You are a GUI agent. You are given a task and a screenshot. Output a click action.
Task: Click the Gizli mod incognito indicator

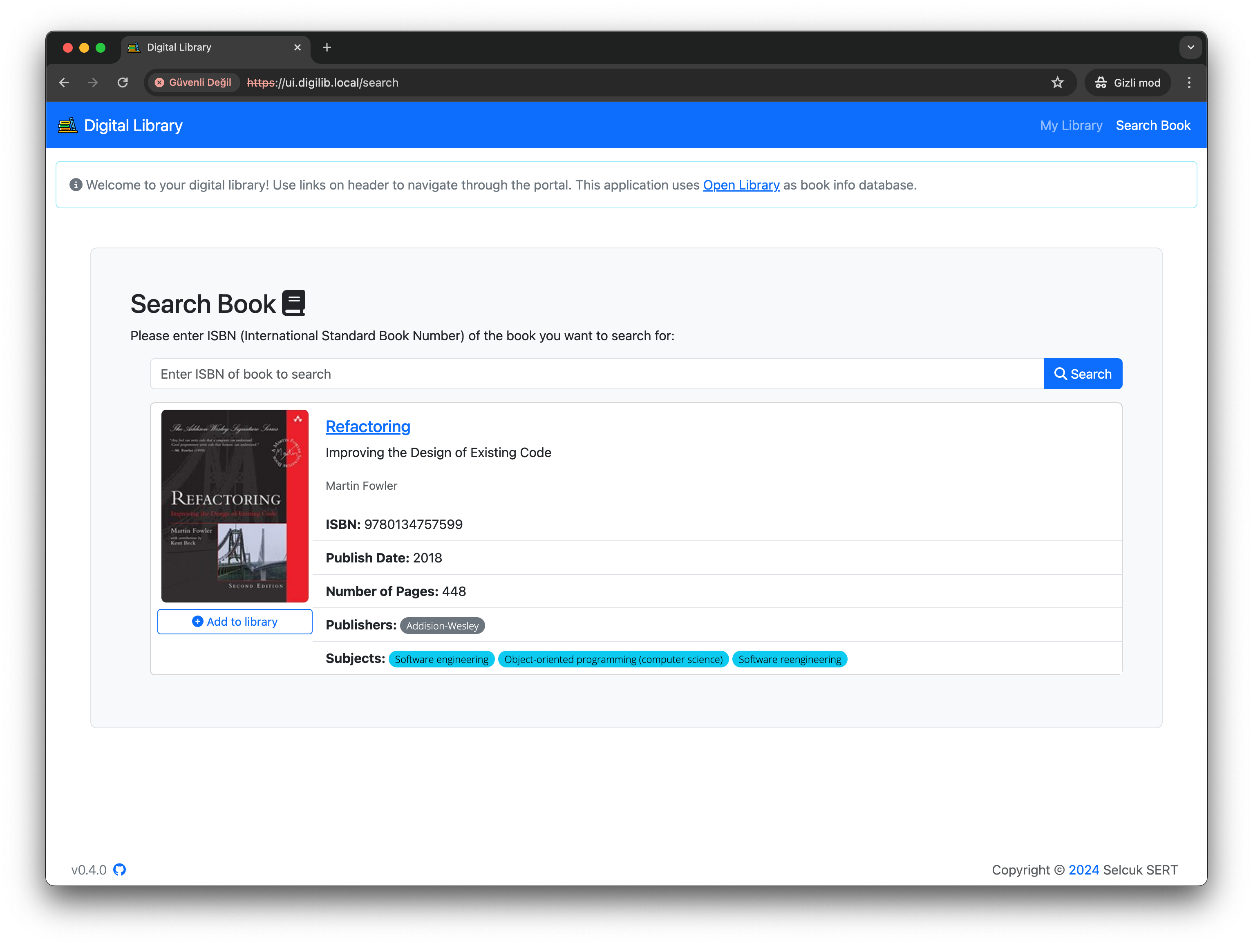pyautogui.click(x=1127, y=83)
